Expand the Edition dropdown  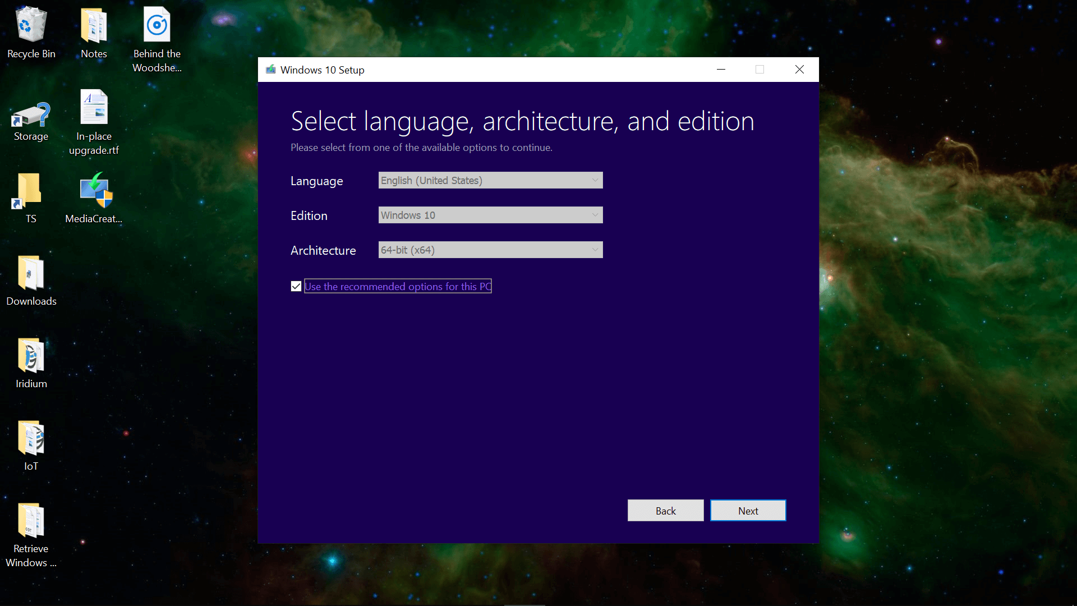(x=490, y=215)
